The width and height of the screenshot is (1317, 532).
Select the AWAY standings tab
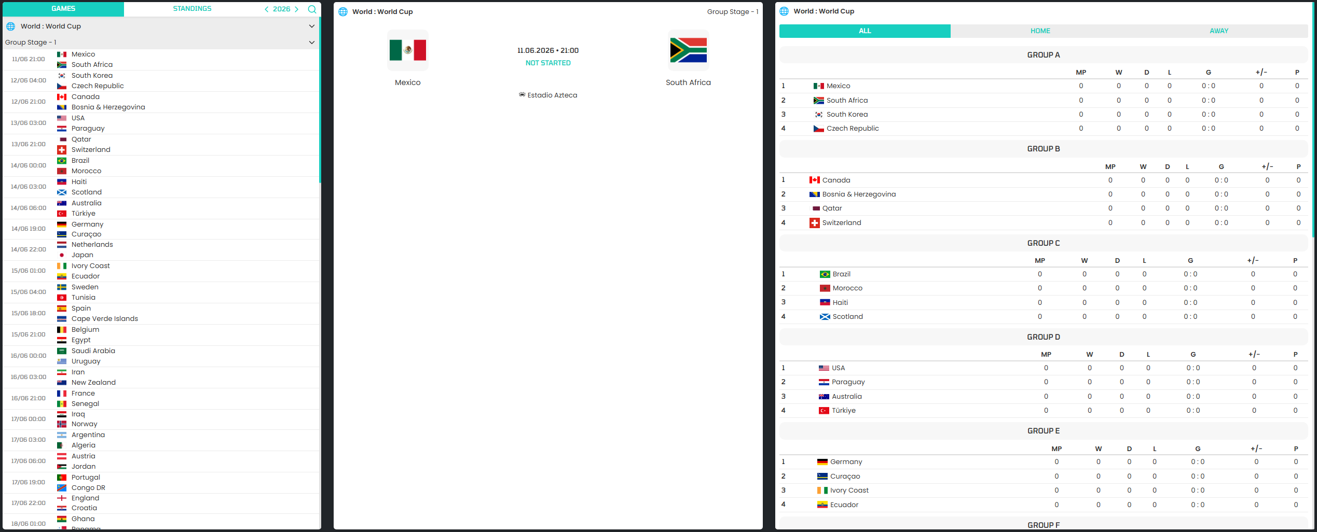coord(1219,31)
